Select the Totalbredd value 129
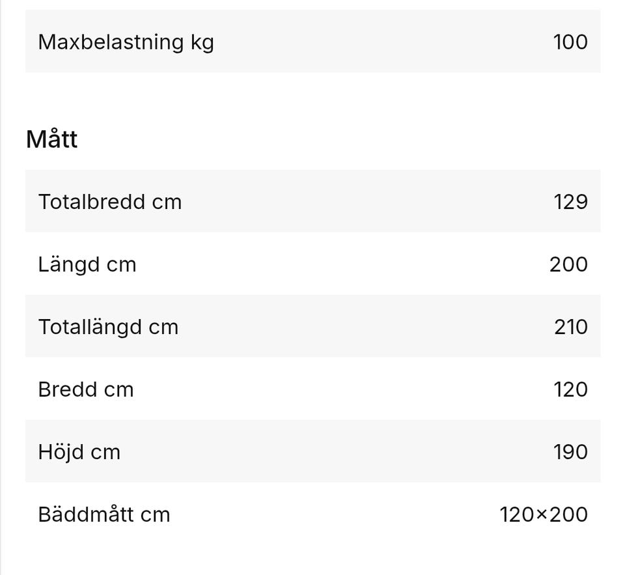The height and width of the screenshot is (575, 625). (571, 202)
